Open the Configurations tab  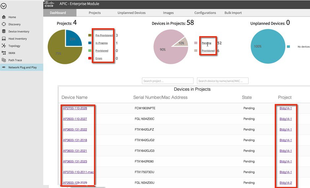[205, 13]
